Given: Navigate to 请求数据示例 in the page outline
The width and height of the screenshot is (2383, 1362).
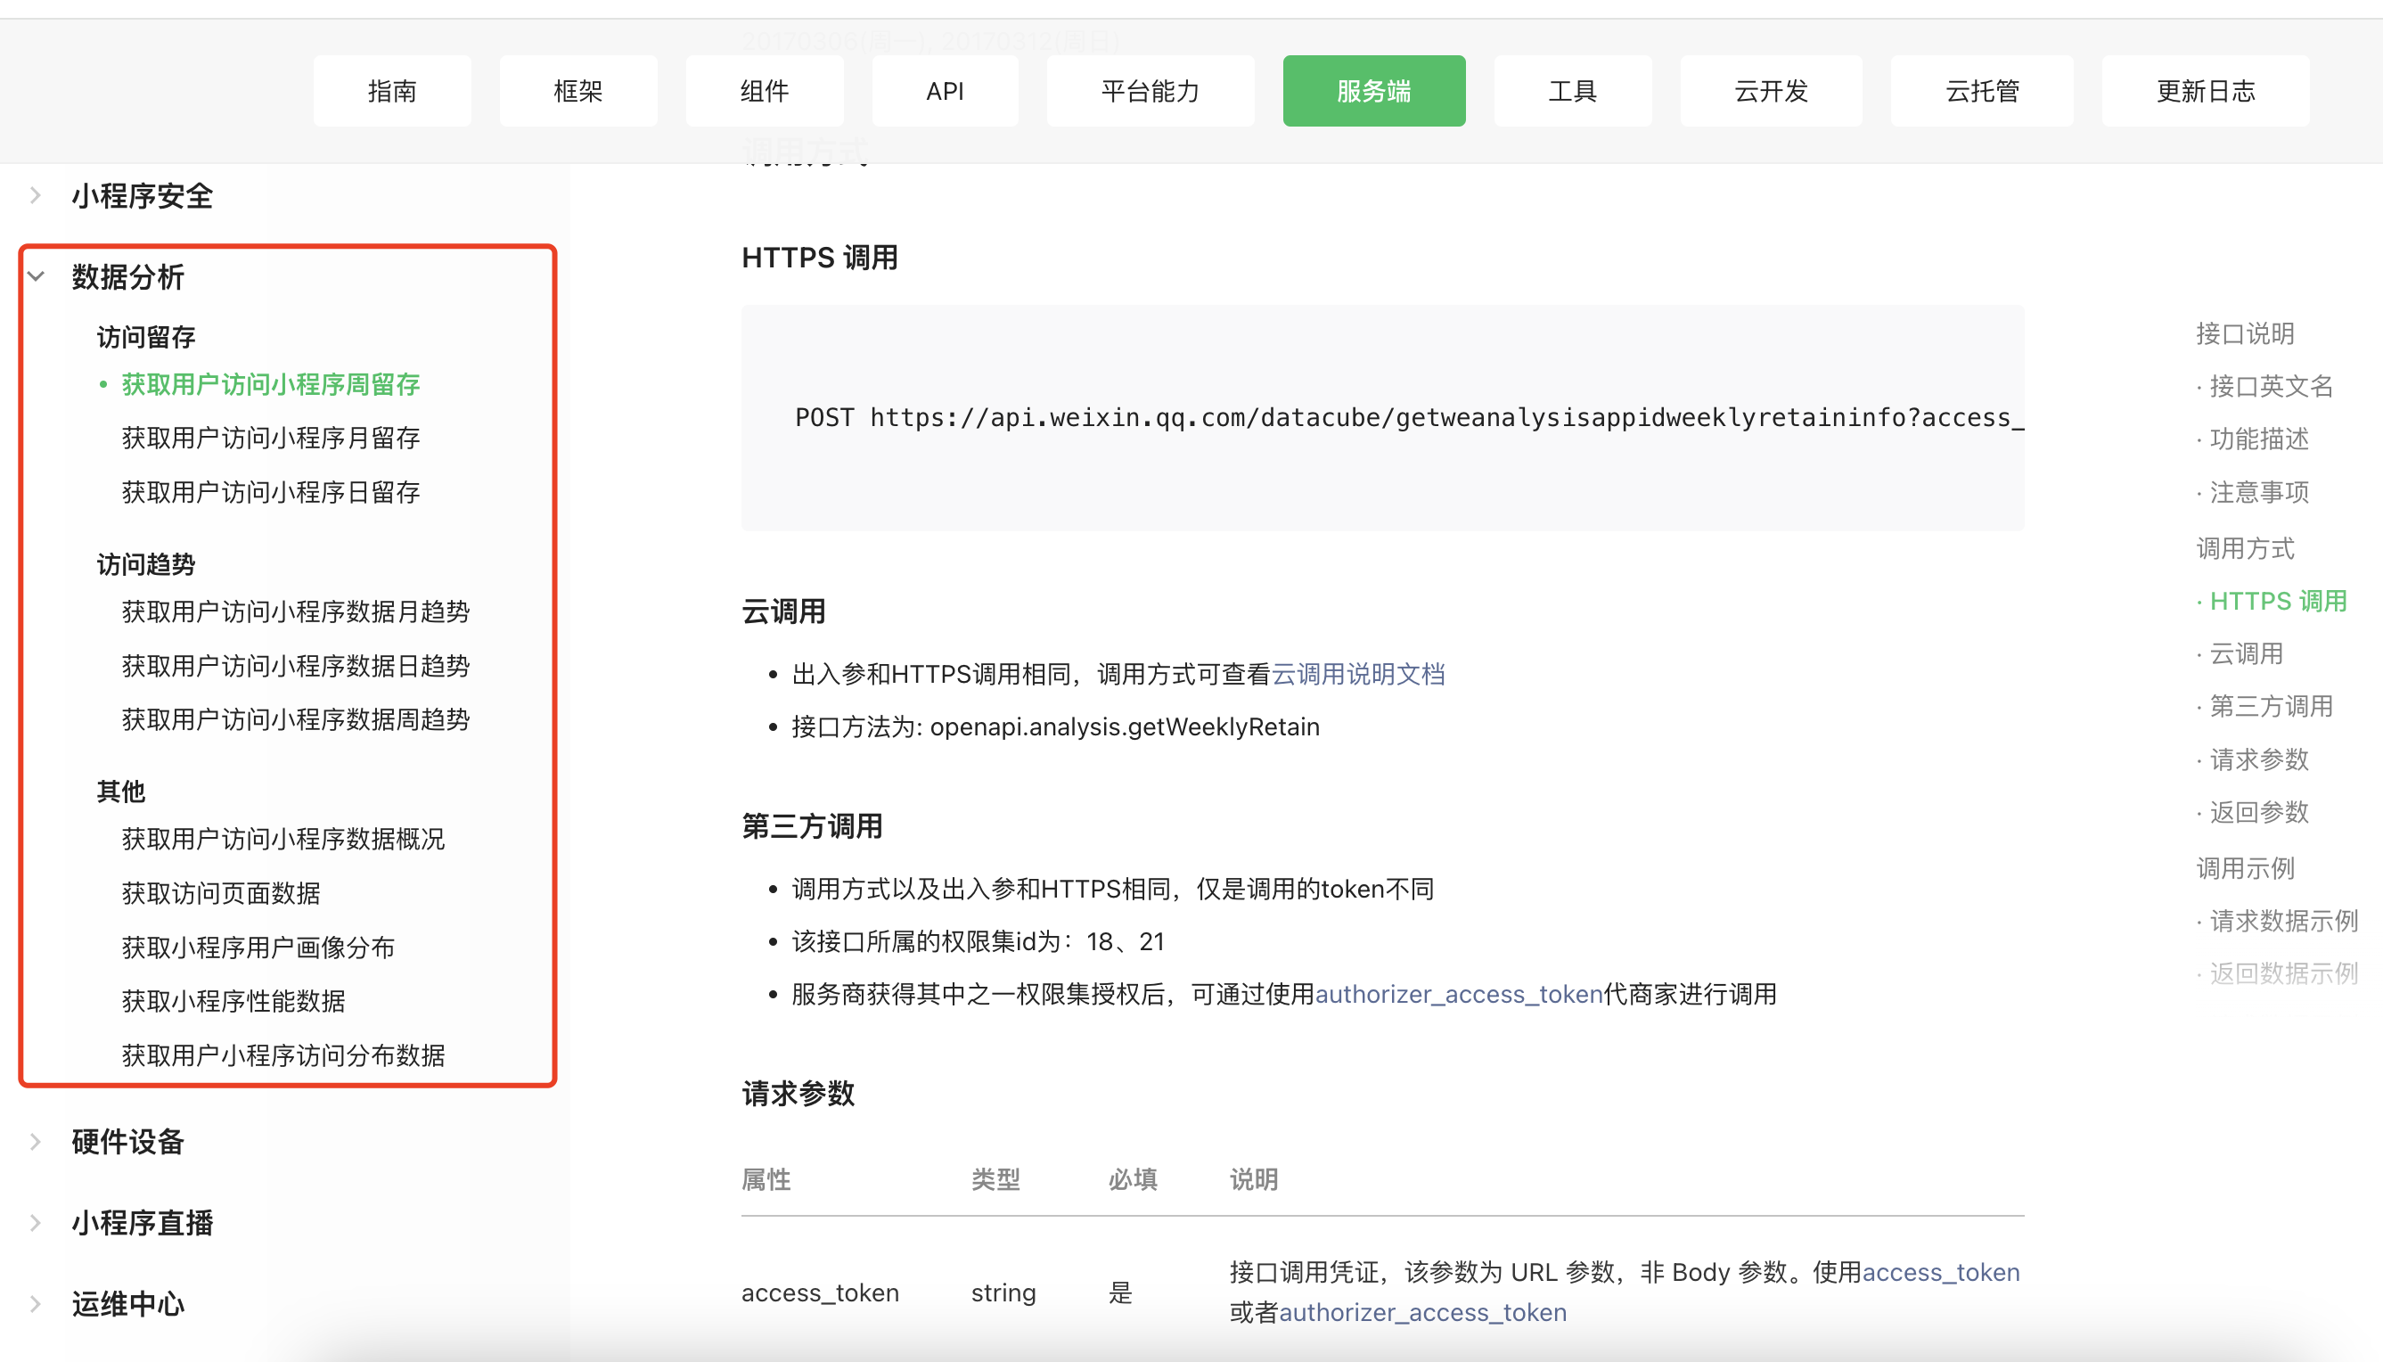Looking at the screenshot, I should click(2283, 922).
